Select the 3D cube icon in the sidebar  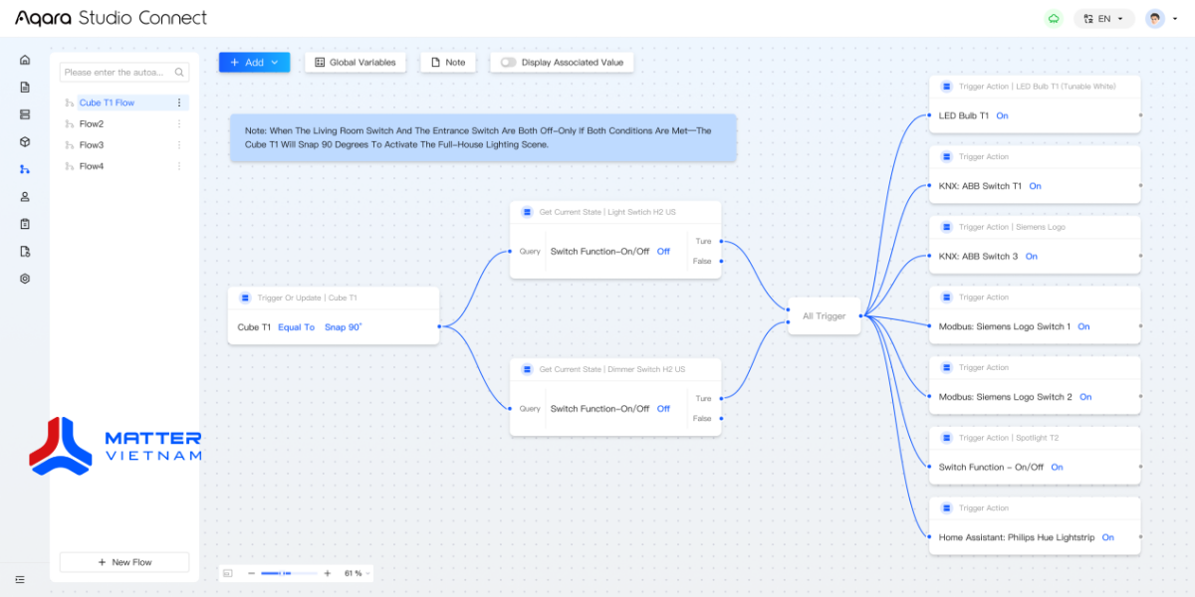pos(25,141)
